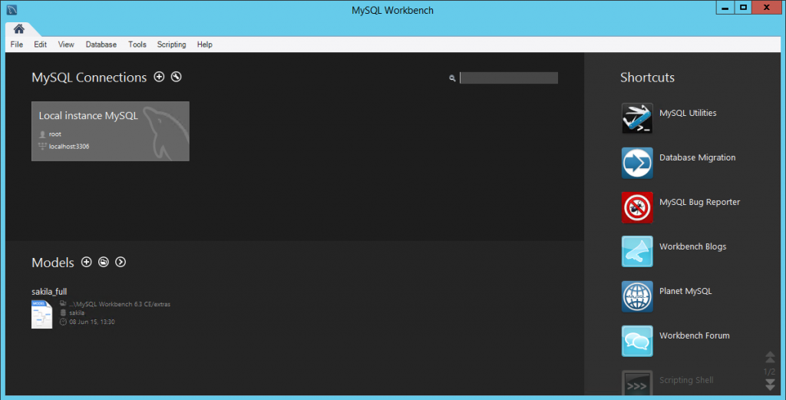Open the File menu
786x400 pixels.
coord(17,45)
